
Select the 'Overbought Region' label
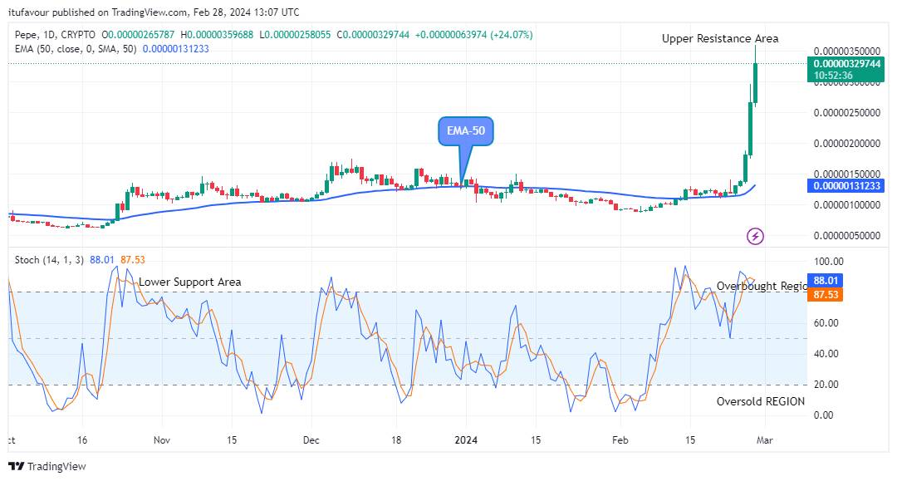[762, 286]
